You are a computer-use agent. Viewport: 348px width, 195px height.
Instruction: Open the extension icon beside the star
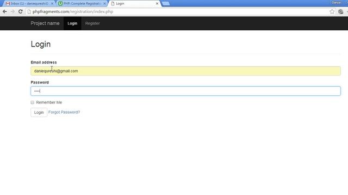tap(341, 11)
